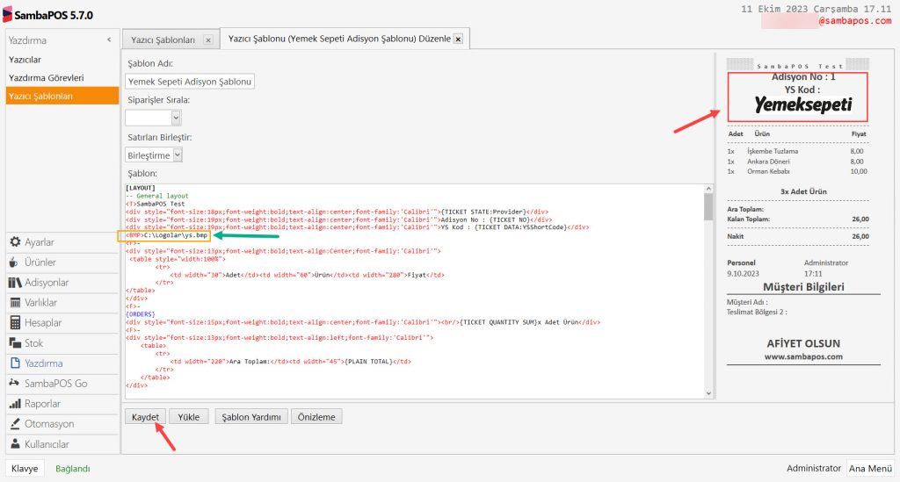Open Ayarlar via its gear icon
The width and height of the screenshot is (900, 482).
tap(15, 241)
